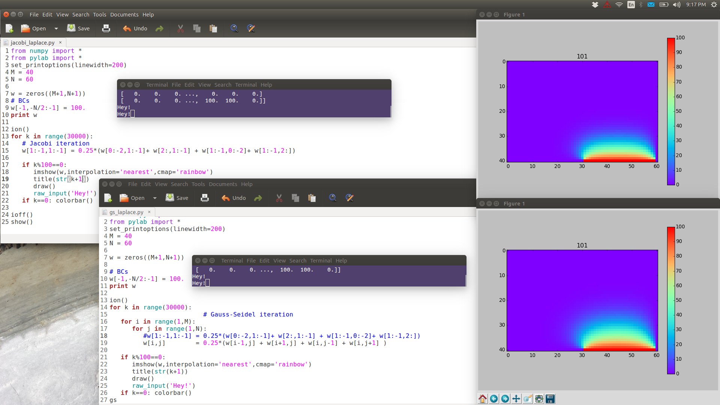The width and height of the screenshot is (720, 405).
Task: Open Find tool in jacobi_laplace editor
Action: pos(234,28)
